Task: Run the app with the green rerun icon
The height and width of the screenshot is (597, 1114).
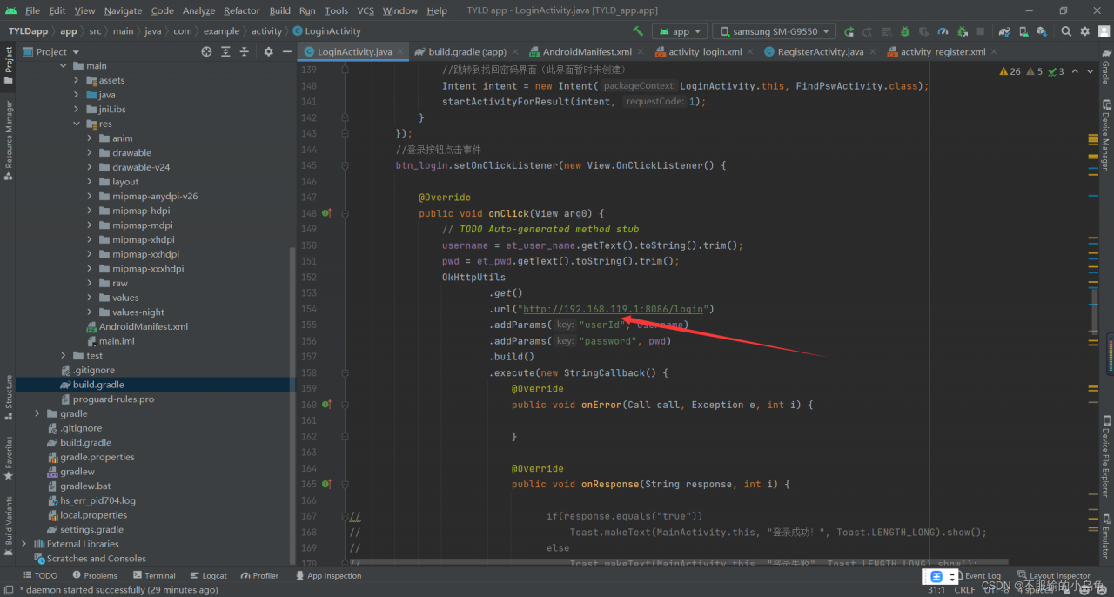Action: 849,31
